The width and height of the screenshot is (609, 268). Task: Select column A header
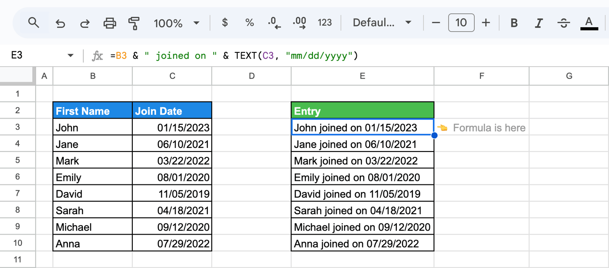pyautogui.click(x=44, y=76)
